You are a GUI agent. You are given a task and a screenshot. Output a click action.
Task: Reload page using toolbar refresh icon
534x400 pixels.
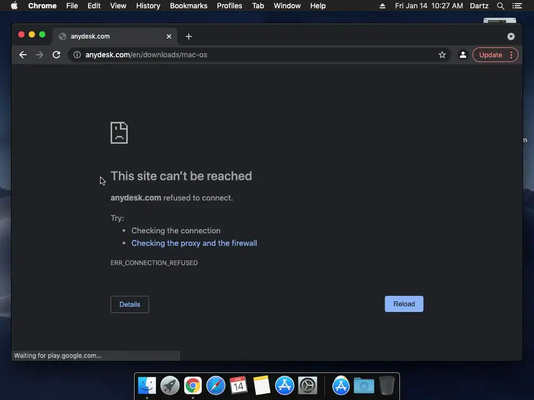(56, 55)
